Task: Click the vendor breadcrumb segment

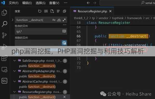Action: coord(103,18)
